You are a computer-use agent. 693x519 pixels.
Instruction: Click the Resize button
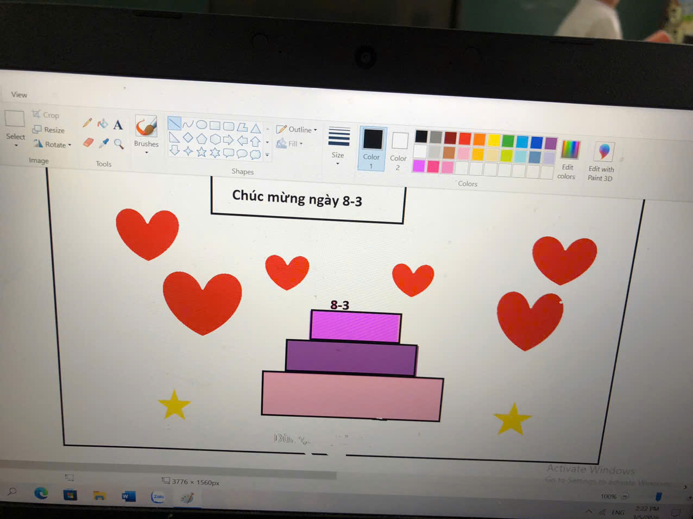pyautogui.click(x=49, y=130)
